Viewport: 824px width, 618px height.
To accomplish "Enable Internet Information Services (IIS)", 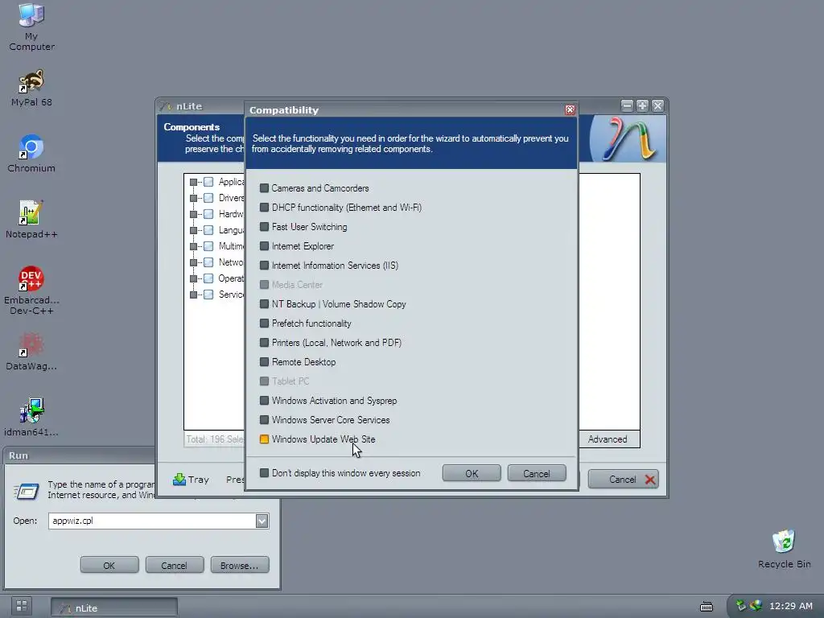I will click(x=264, y=266).
